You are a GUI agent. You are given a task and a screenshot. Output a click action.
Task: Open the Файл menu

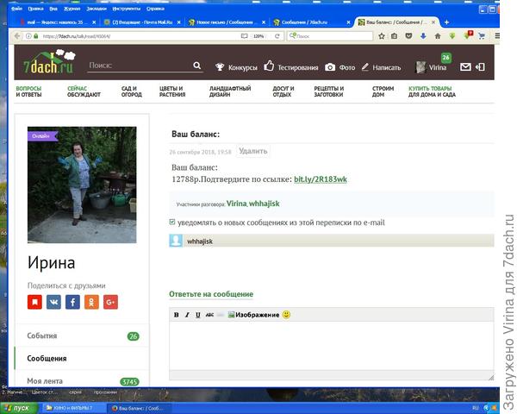click(17, 9)
